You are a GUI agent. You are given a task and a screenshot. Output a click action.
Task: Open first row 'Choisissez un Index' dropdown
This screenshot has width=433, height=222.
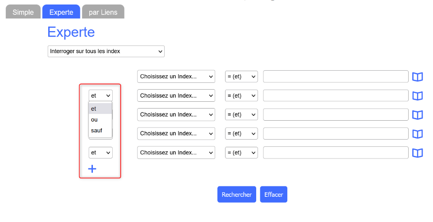[176, 77]
